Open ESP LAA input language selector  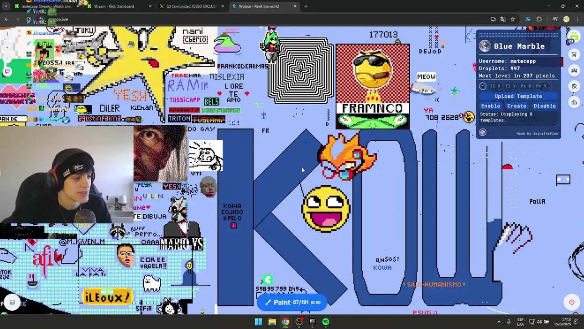pyautogui.click(x=521, y=322)
